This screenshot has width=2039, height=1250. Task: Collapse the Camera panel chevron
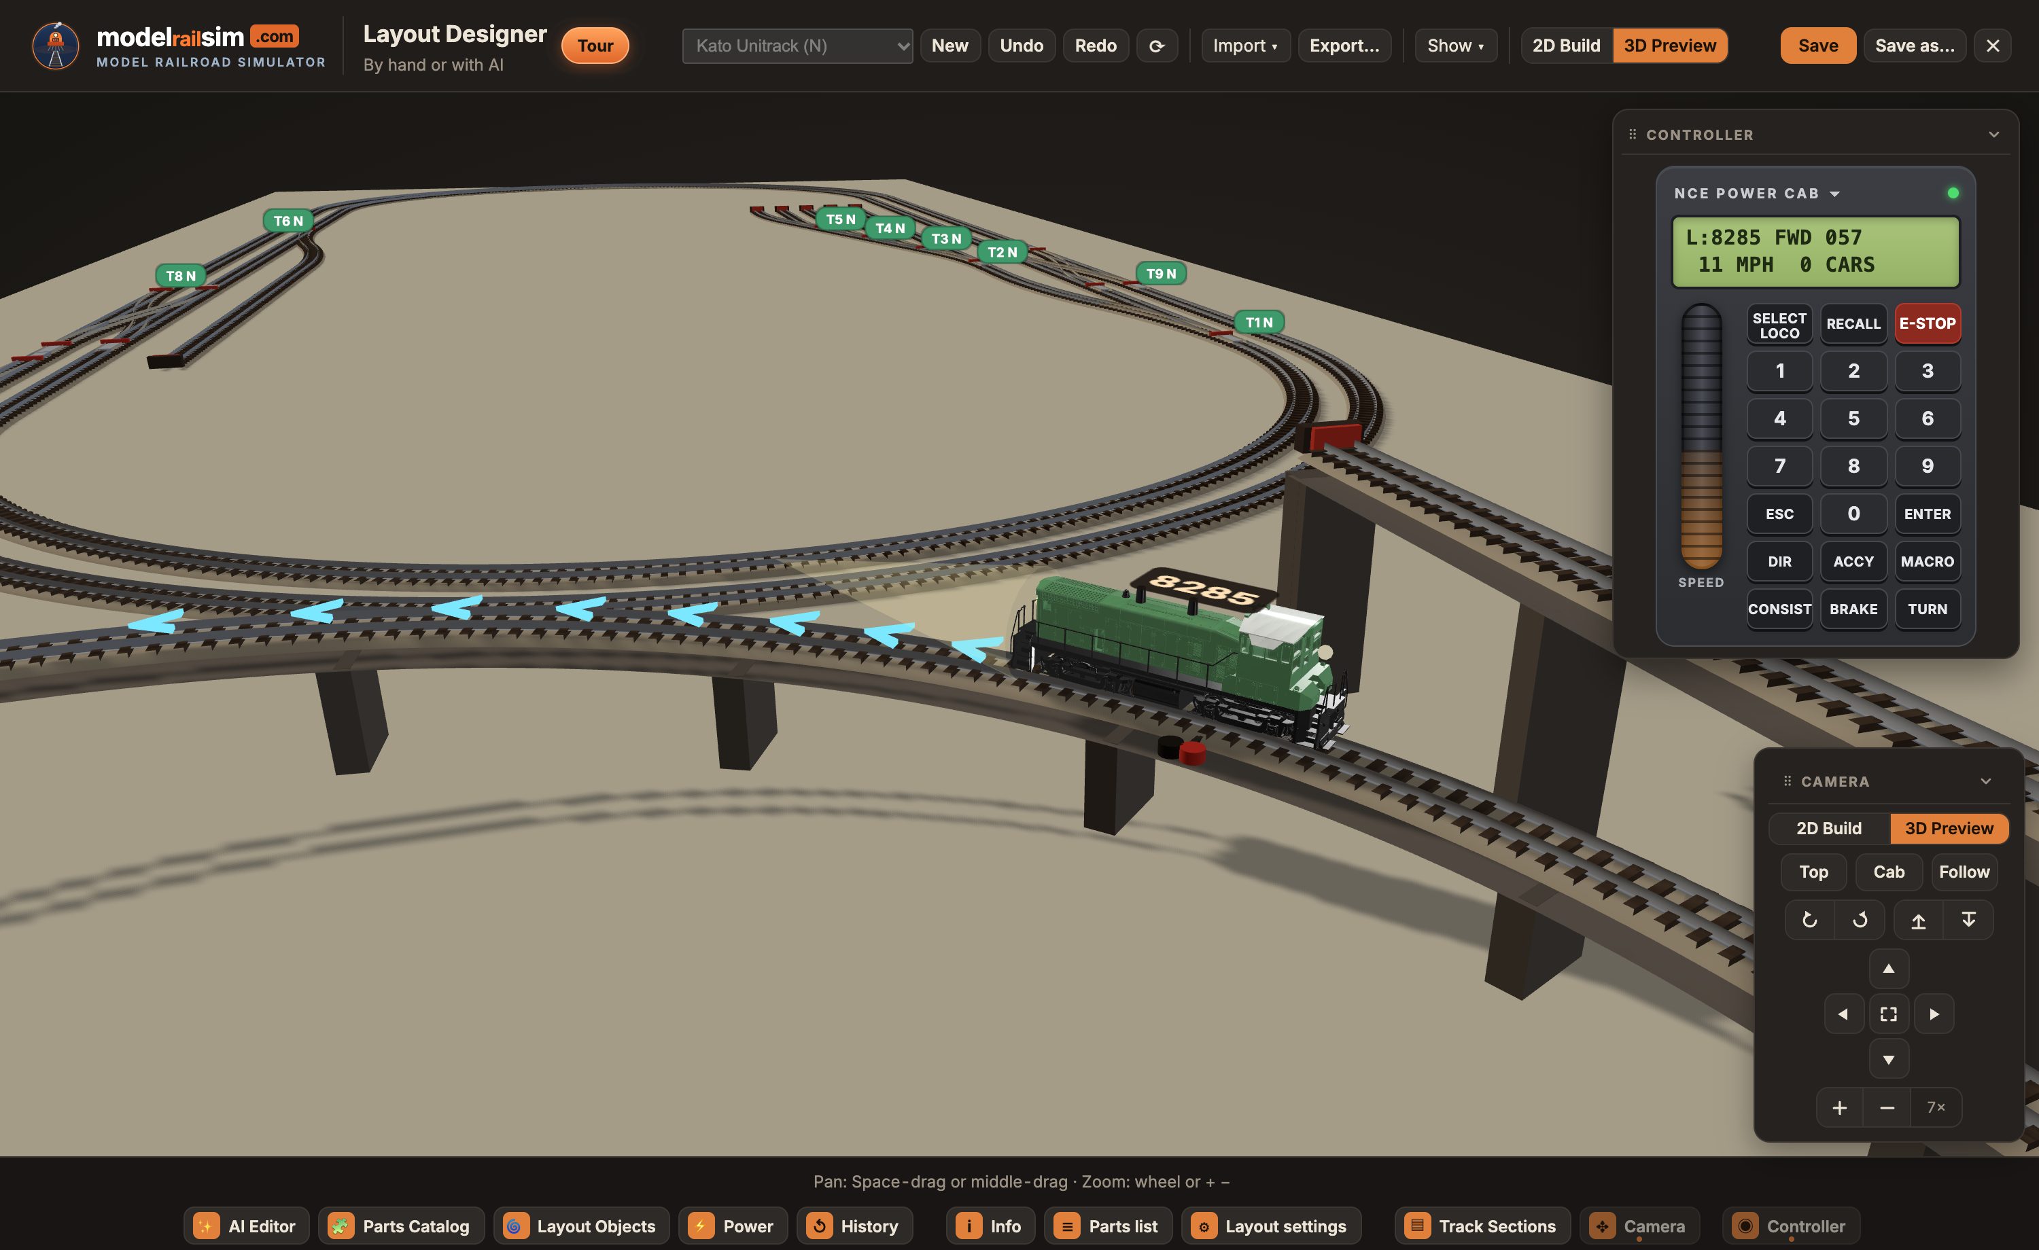tap(1985, 781)
